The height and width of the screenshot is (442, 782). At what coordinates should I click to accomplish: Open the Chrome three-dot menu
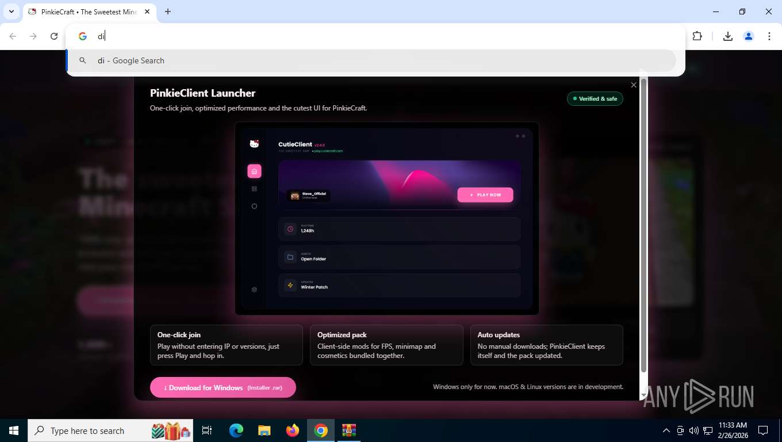769,36
